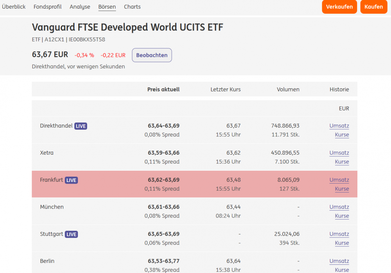The image size is (391, 273).
Task: Switch to the Fondsprofil tab
Action: 48,7
